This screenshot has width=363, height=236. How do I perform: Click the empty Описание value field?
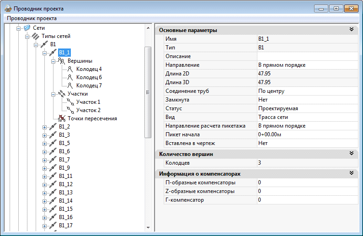click(x=307, y=56)
